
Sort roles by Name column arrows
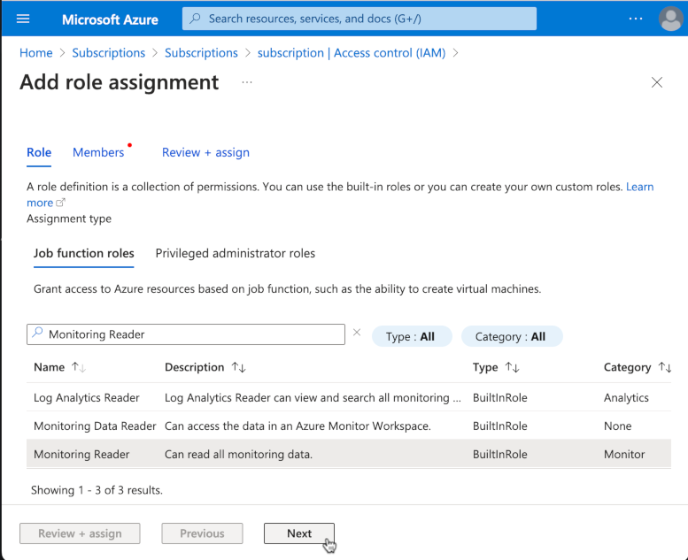tap(79, 367)
